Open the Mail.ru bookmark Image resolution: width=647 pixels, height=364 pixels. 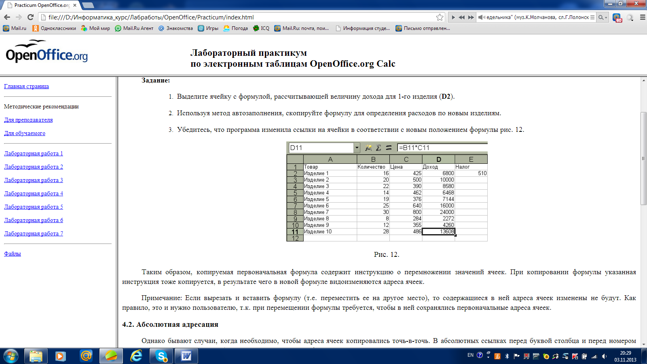(15, 28)
